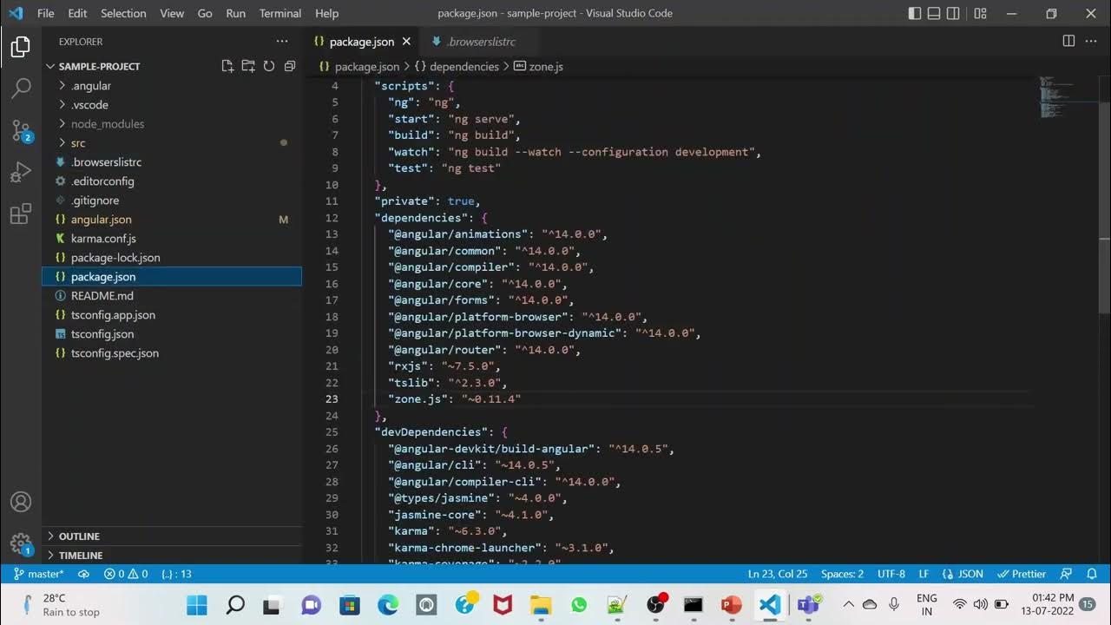The height and width of the screenshot is (625, 1111).
Task: Open Microsoft Edge from taskbar
Action: [388, 604]
